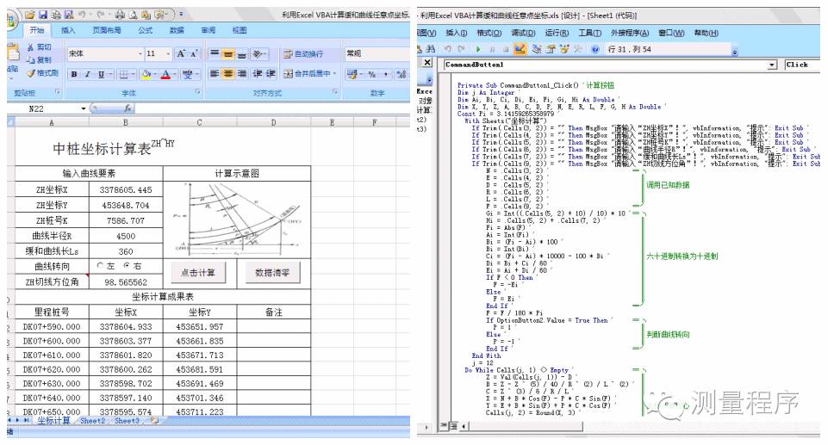The height and width of the screenshot is (445, 828).
Task: Open the number format dropdown (常规)
Action: (x=377, y=53)
